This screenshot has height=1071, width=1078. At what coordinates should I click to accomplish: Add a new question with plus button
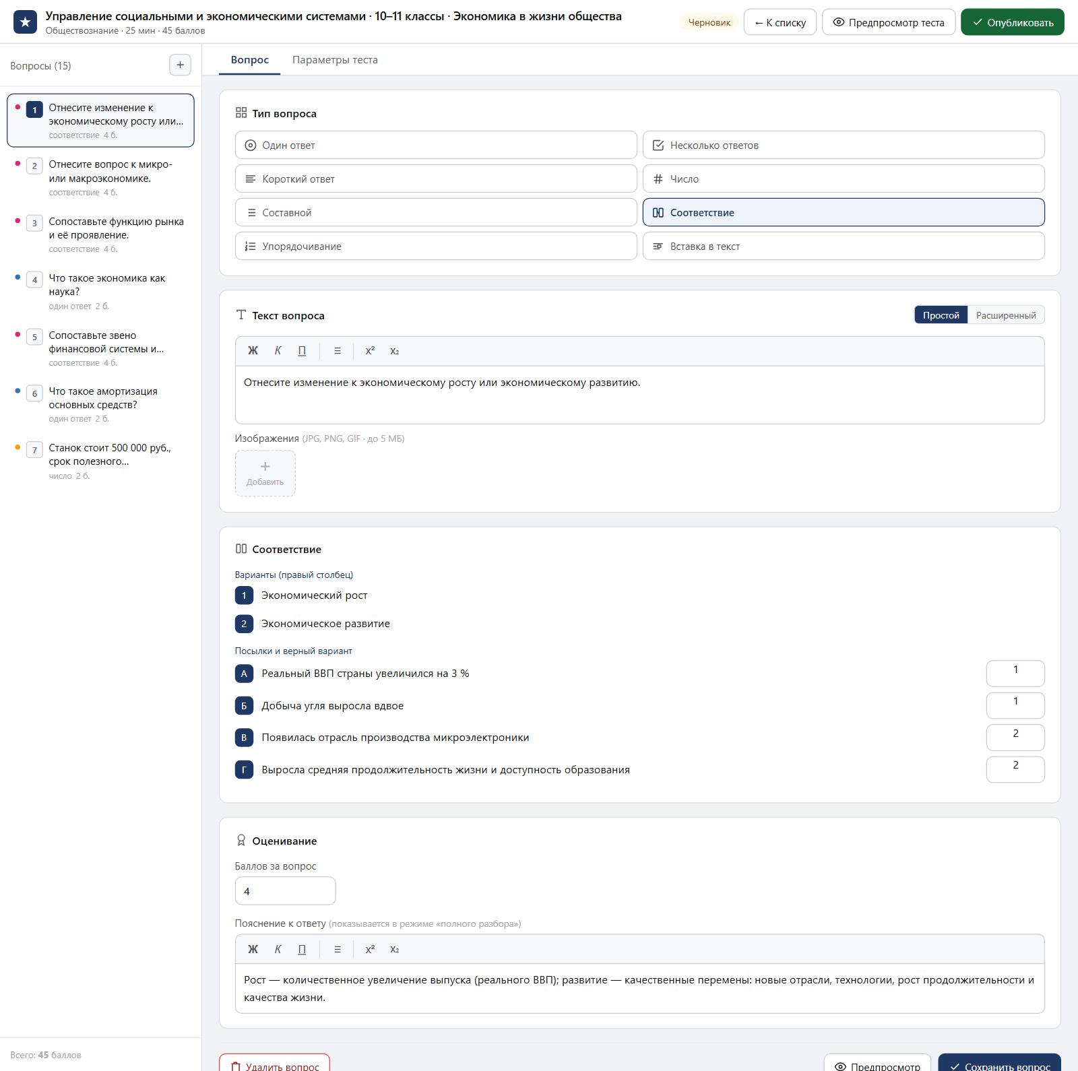[180, 65]
